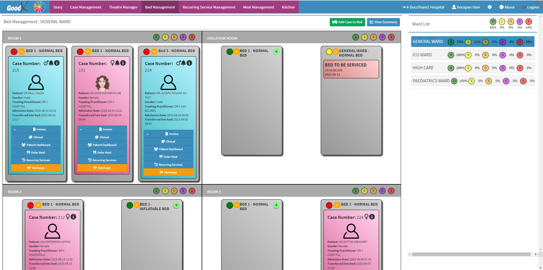Click green plus on Room 2 inflatable bed

coord(176,205)
